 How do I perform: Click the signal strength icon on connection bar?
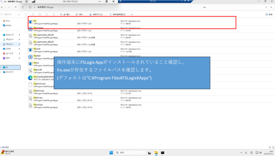[x=34, y=1]
